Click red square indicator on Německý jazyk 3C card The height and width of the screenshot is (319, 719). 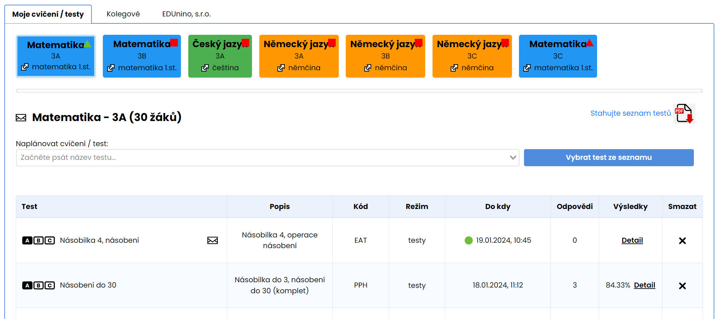[505, 42]
